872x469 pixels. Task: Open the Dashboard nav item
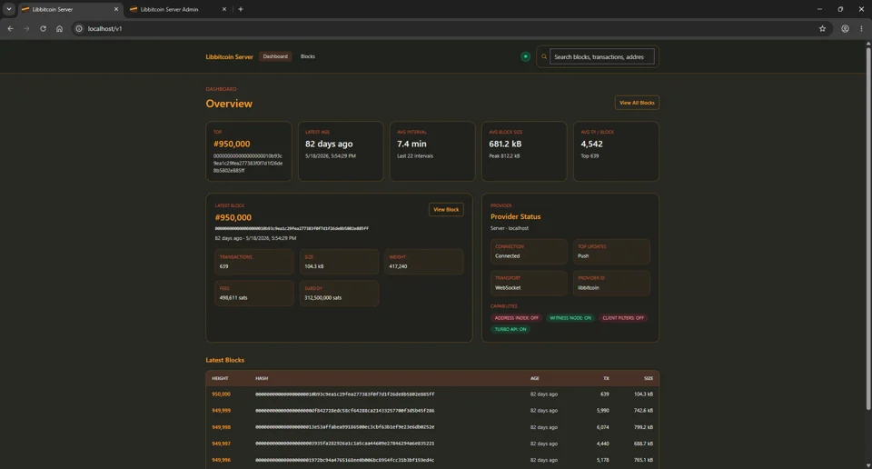(x=275, y=56)
